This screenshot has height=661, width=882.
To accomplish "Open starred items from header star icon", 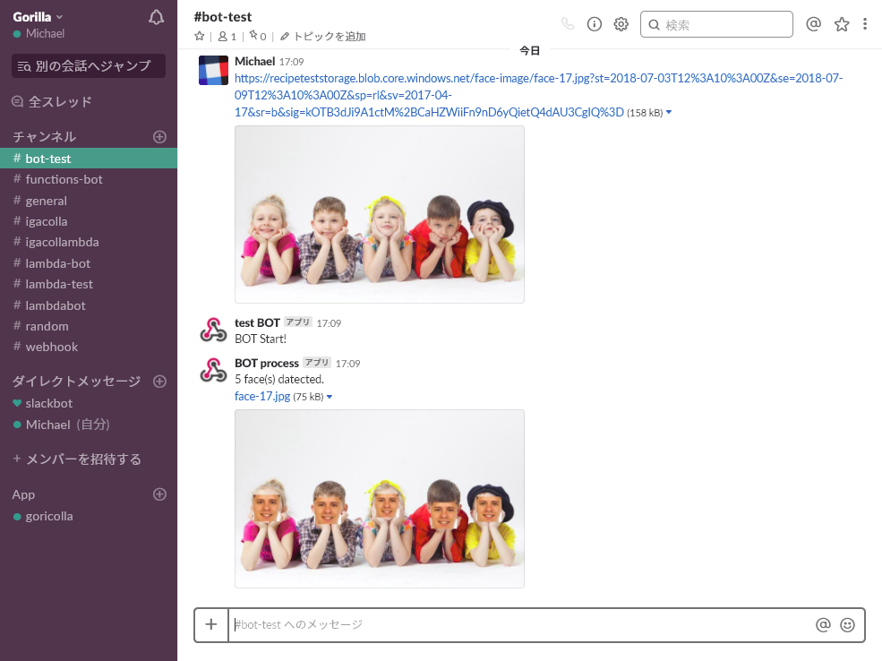I will 842,24.
